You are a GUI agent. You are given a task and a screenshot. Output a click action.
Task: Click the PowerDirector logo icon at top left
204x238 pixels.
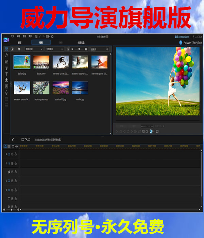coord(6,40)
